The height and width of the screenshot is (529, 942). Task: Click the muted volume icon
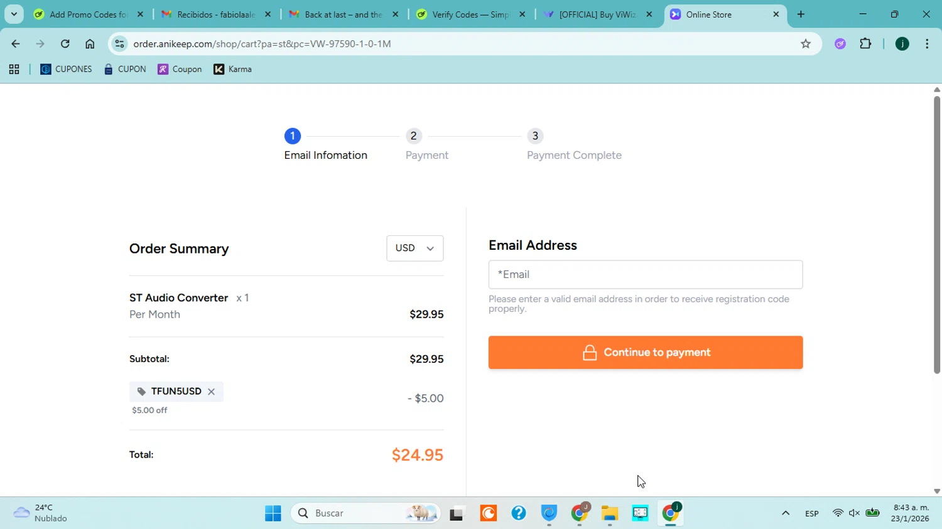[854, 513]
